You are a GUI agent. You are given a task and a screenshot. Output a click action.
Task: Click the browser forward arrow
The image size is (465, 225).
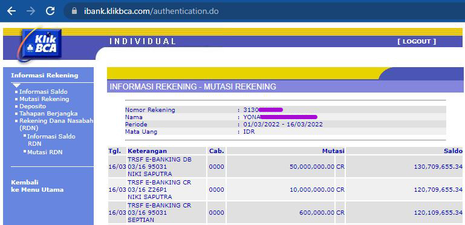tap(31, 11)
